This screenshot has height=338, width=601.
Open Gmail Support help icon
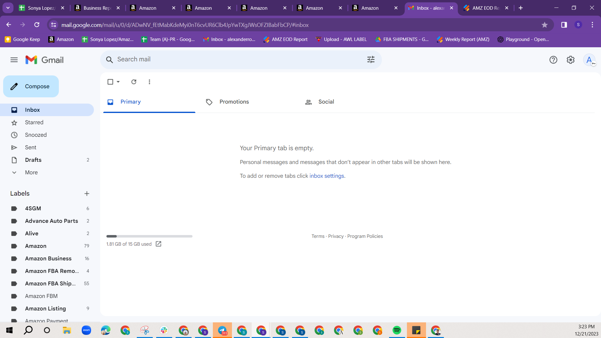coord(553,60)
